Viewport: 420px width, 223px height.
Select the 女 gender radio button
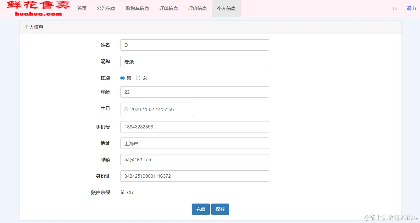(x=138, y=78)
